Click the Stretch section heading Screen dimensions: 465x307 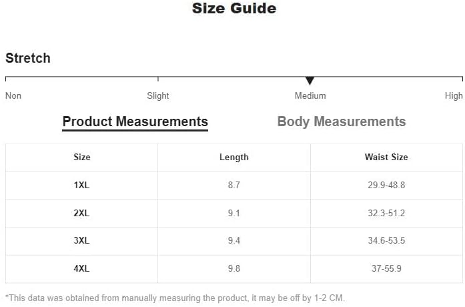pos(28,58)
